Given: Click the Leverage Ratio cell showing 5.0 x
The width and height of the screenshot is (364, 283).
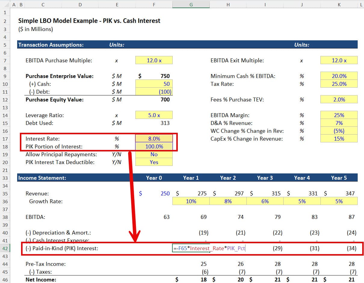Looking at the screenshot, I should 154,115.
